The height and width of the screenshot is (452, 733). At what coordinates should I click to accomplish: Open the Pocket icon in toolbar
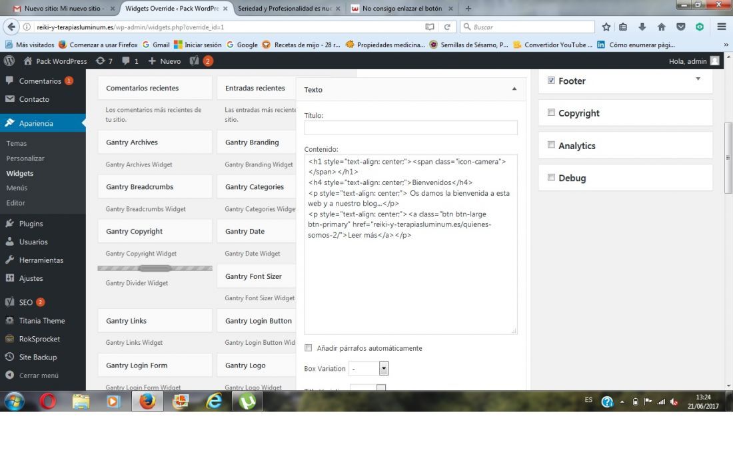680,27
